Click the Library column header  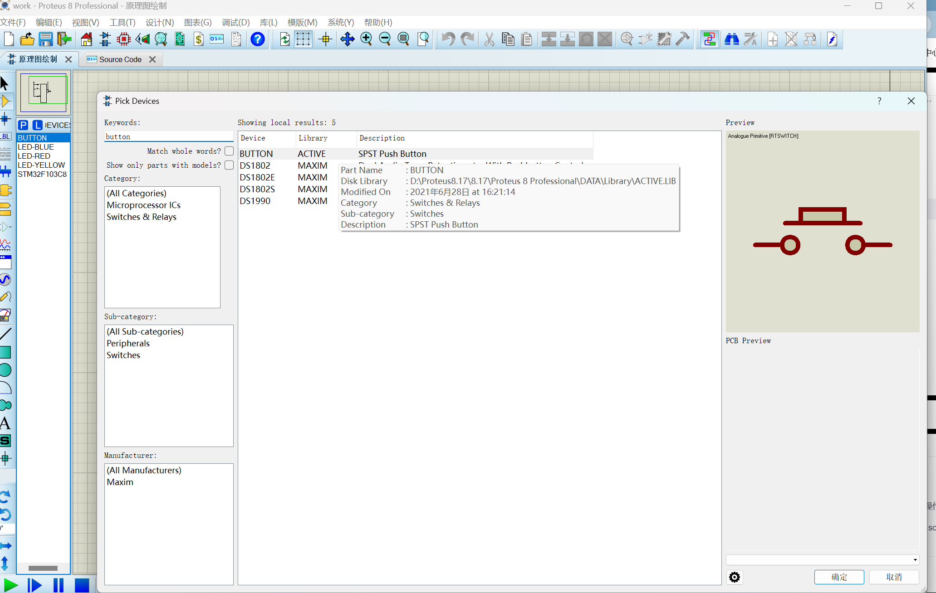[x=326, y=138]
